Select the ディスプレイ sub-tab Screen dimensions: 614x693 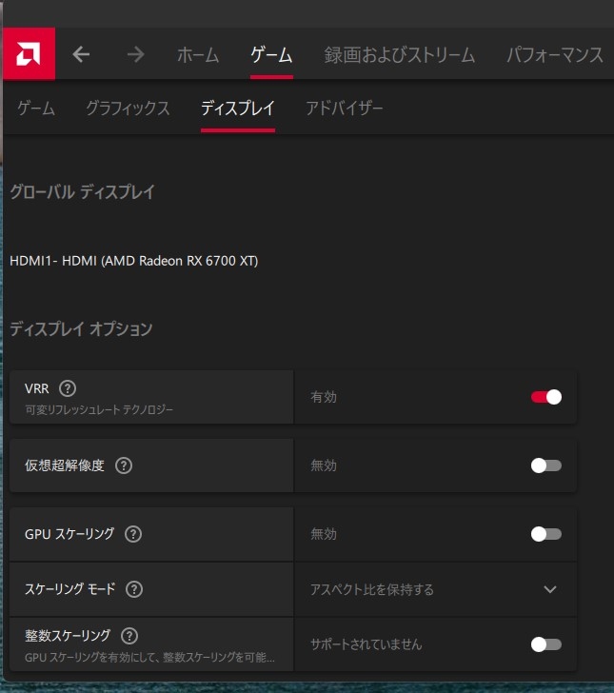point(238,109)
